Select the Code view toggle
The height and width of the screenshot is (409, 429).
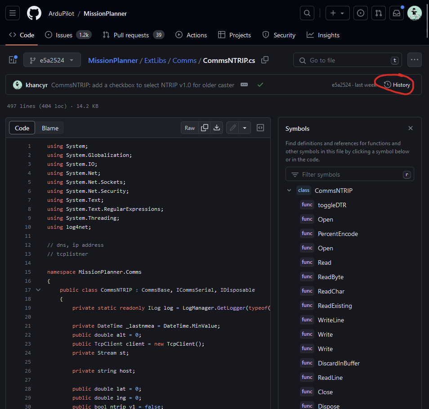point(22,128)
